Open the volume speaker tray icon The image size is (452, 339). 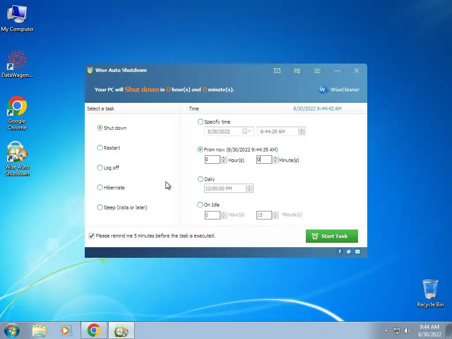pyautogui.click(x=407, y=331)
